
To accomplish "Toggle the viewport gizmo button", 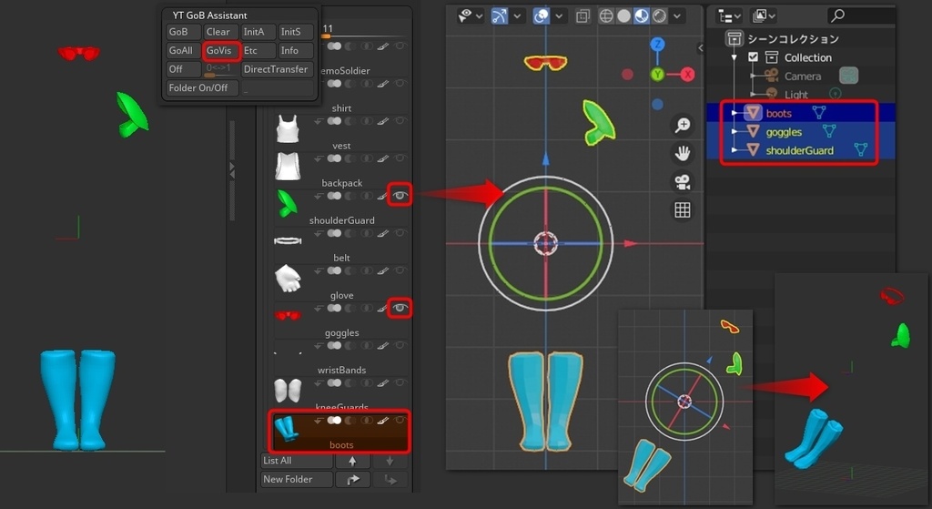I will click(x=500, y=16).
